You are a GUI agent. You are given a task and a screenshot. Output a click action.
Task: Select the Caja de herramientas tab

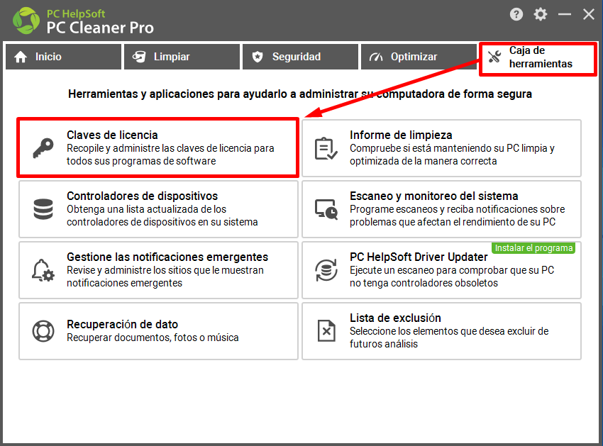(538, 59)
